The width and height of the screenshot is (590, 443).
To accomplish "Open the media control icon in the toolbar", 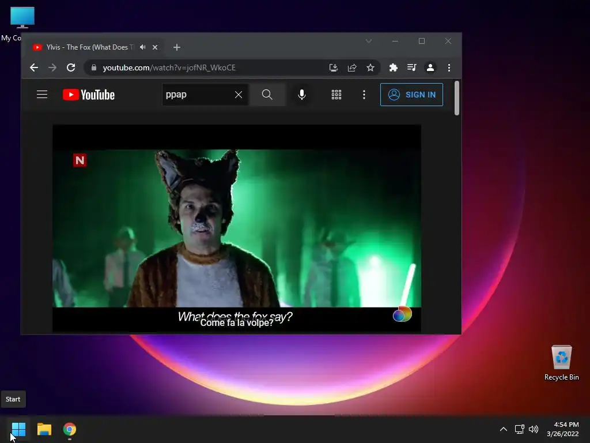I will [x=411, y=67].
